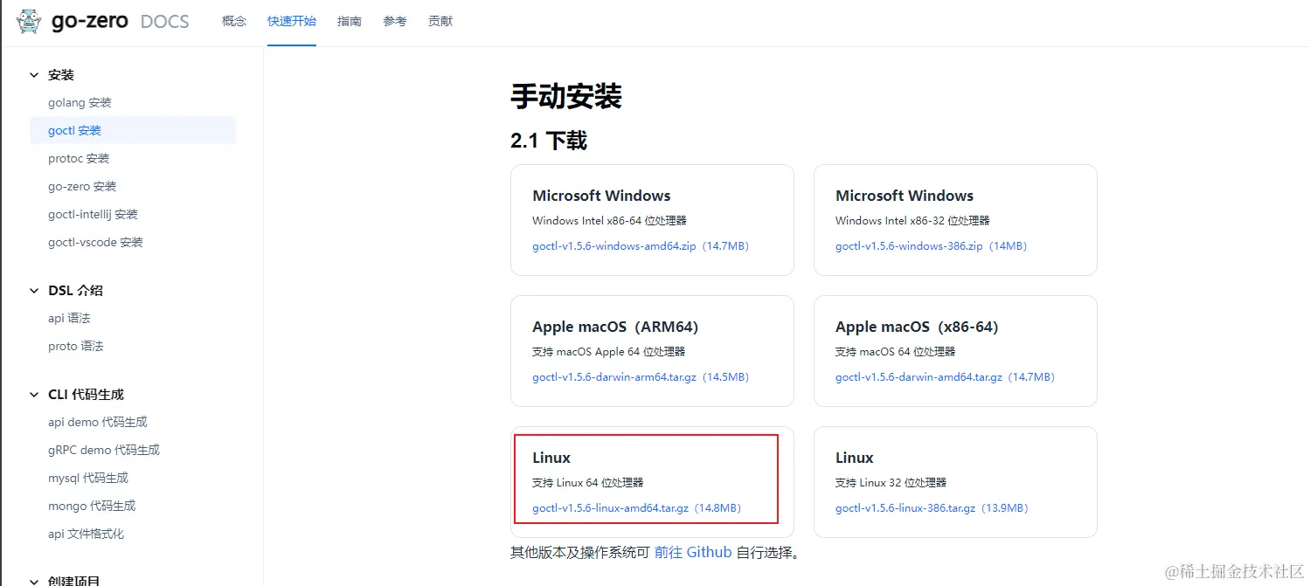The image size is (1310, 586).
Task: Open gRPC demo 代码生成 page
Action: [x=104, y=450]
